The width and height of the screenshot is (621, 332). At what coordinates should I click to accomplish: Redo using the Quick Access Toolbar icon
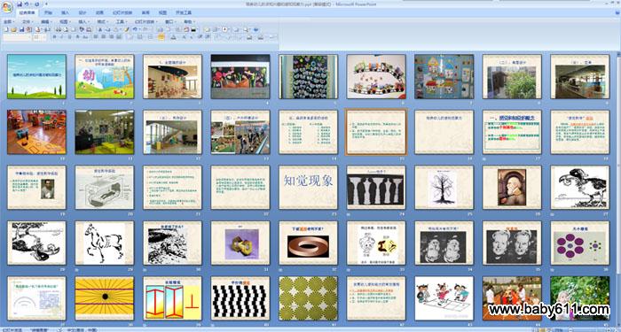[37, 4]
